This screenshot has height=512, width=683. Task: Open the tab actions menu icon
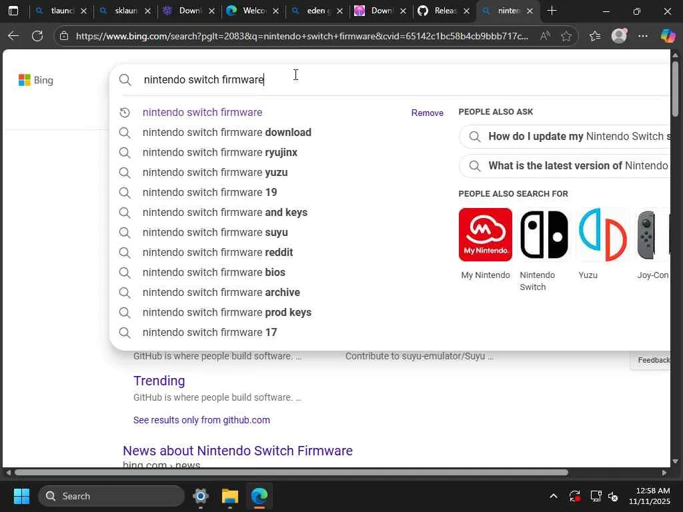[13, 11]
